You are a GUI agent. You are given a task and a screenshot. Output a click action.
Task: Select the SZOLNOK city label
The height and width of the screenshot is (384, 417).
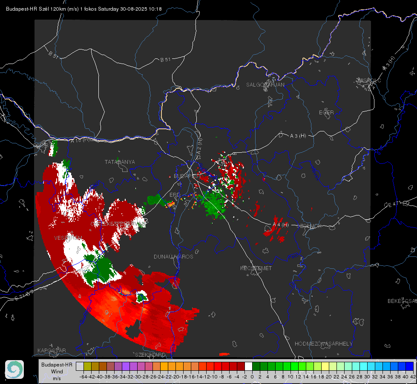coord(309,226)
